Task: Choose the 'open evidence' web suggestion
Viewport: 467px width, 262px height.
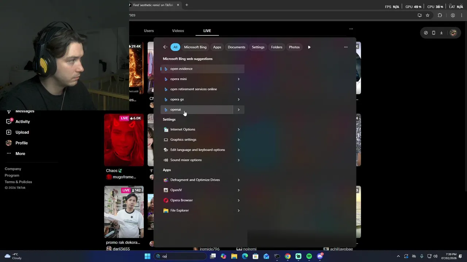Action: click(x=202, y=69)
